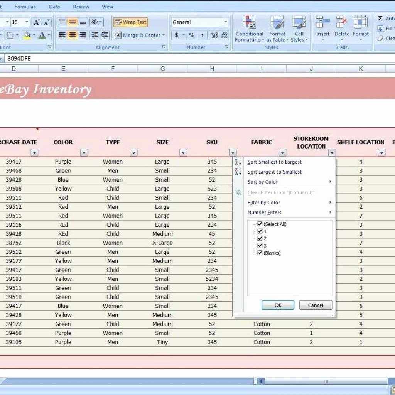This screenshot has width=395, height=395.
Task: Click the Insert cells icon
Action: tap(323, 22)
